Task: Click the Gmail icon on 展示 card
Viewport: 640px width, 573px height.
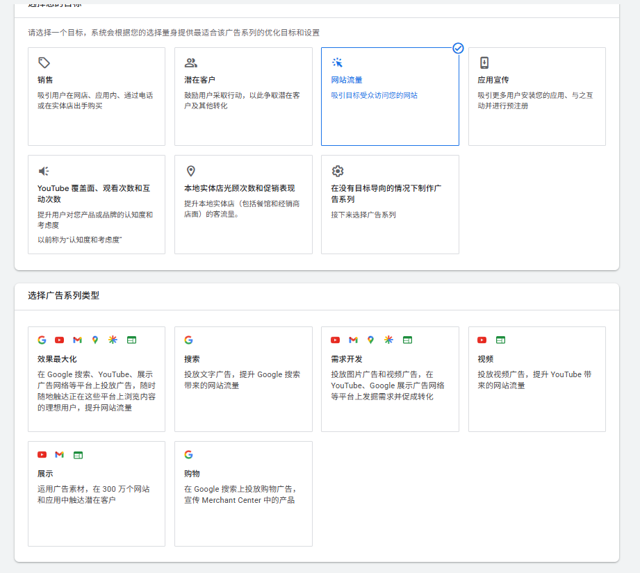Action: tap(60, 454)
